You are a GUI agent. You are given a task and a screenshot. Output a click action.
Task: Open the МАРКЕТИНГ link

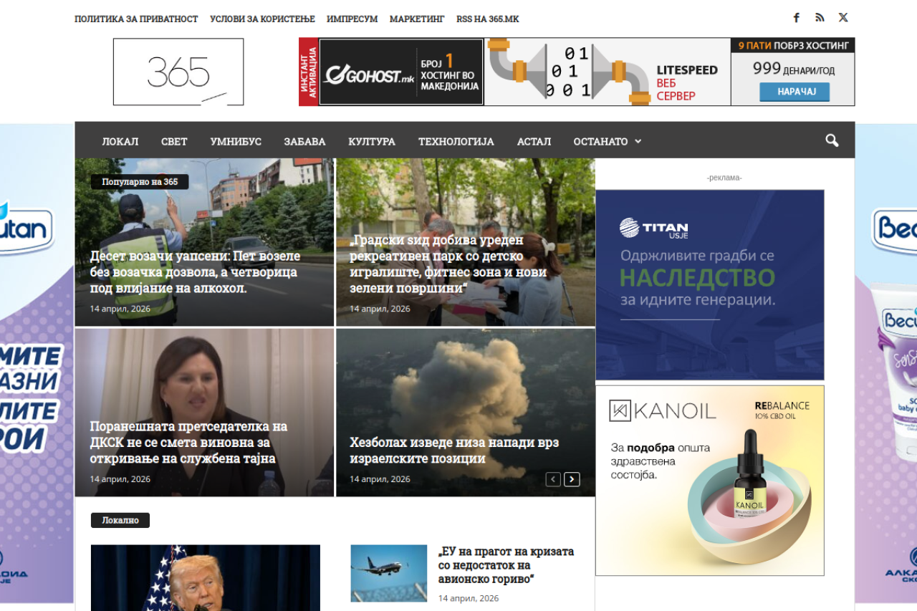(x=417, y=19)
